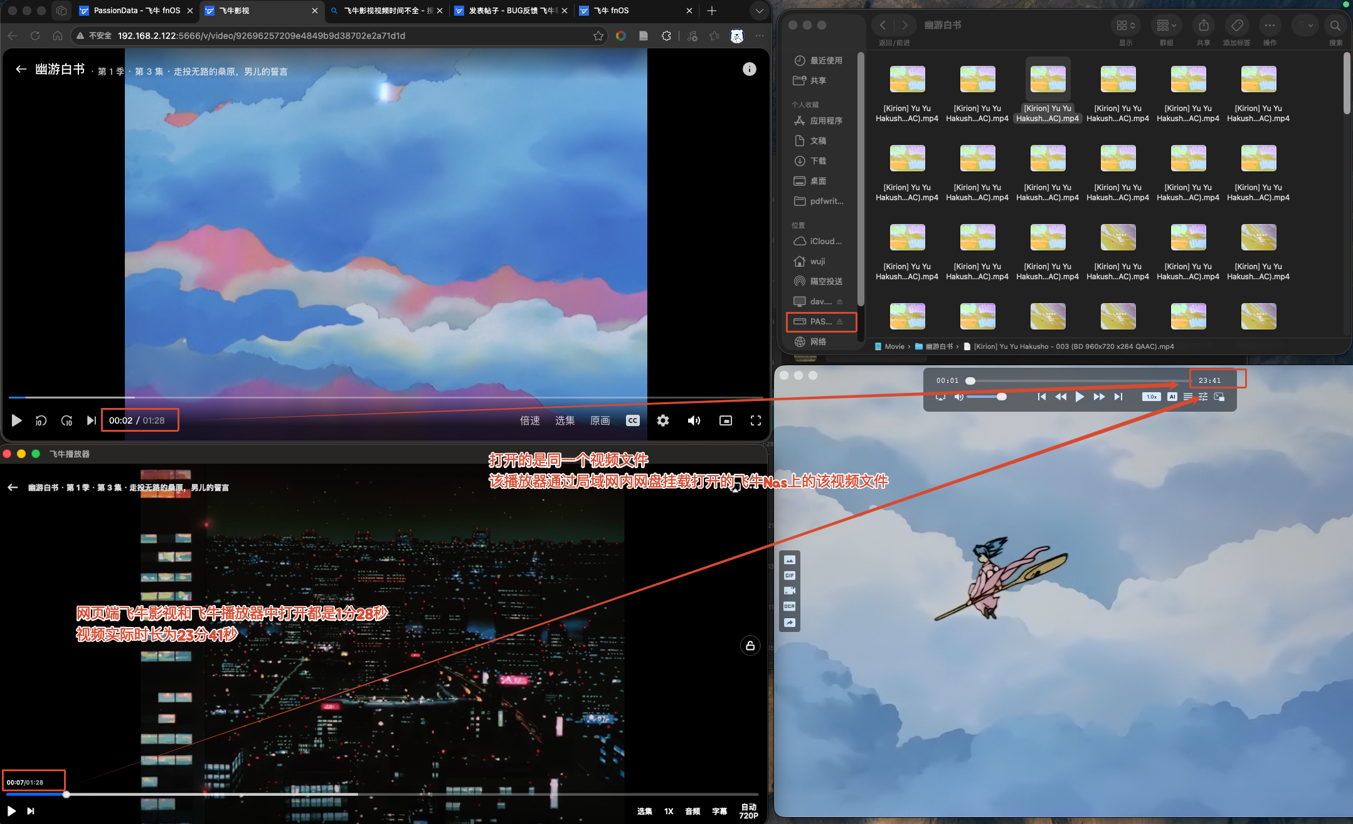The image size is (1353, 824).
Task: Enter fullscreen in the web player
Action: [x=756, y=420]
